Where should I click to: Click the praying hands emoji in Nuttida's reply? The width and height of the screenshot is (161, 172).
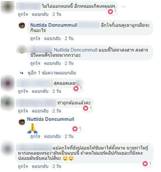(33, 128)
